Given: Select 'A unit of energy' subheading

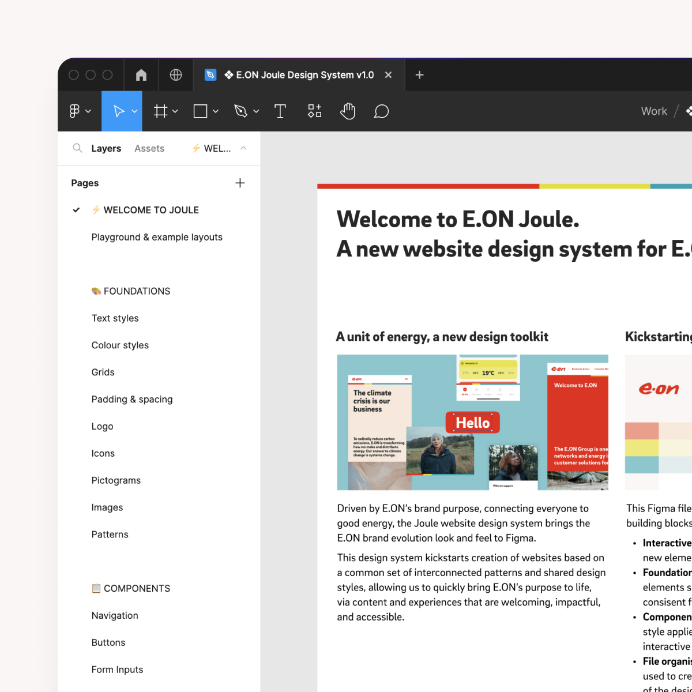Looking at the screenshot, I should 442,337.
